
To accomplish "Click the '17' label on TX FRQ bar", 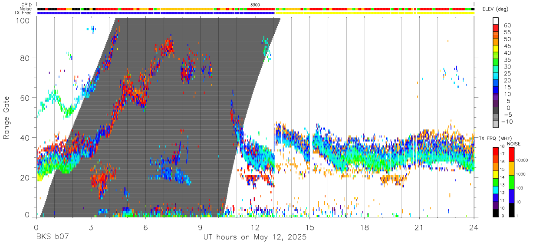I will click(503, 154).
